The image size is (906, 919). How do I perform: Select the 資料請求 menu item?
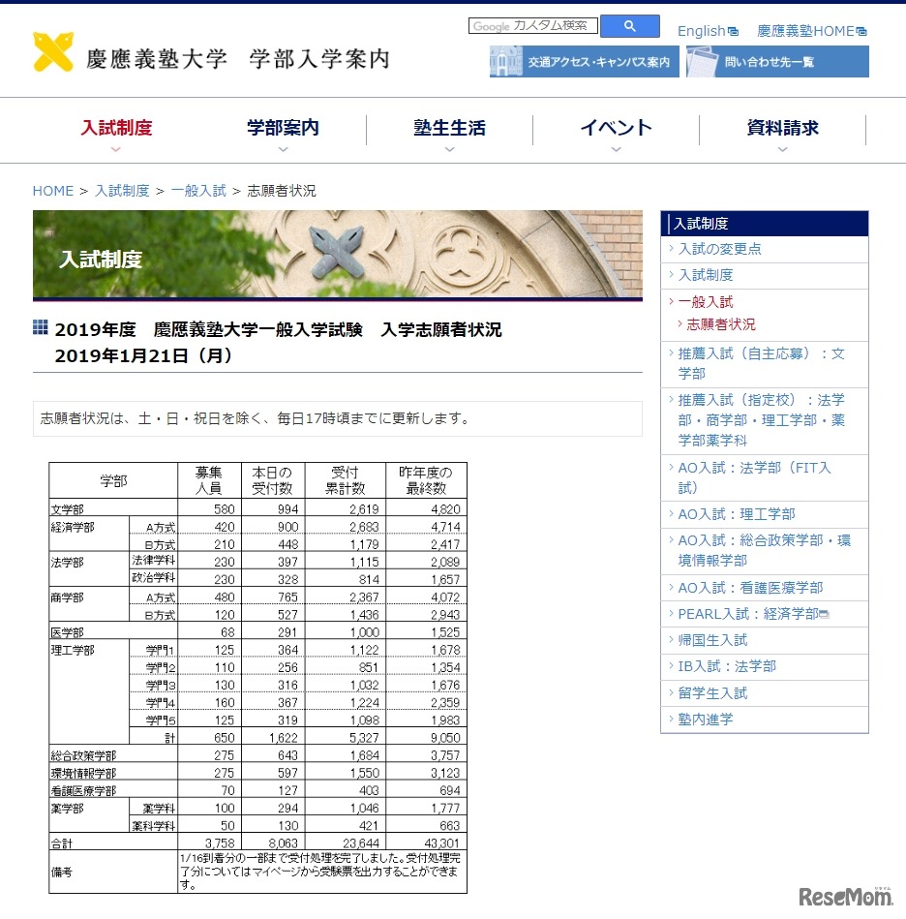[x=783, y=127]
